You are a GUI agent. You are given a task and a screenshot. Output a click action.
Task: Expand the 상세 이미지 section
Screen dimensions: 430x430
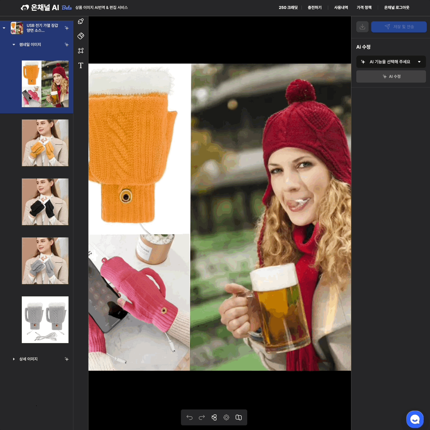point(14,359)
